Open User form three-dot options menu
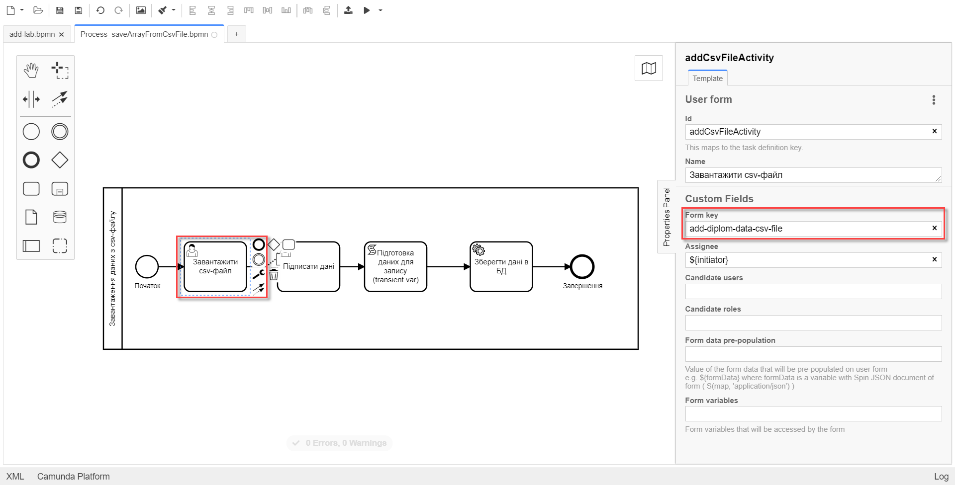 pos(934,100)
